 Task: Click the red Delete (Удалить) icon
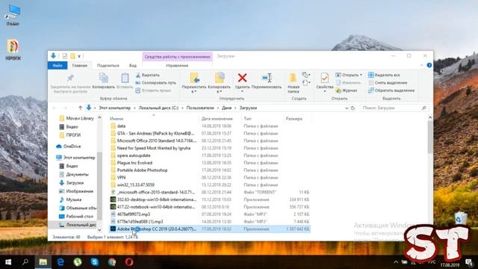click(x=242, y=78)
